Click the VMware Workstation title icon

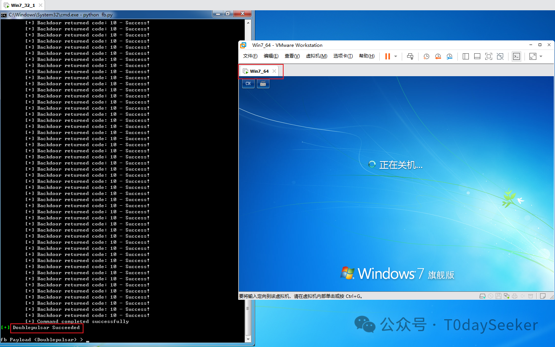243,45
